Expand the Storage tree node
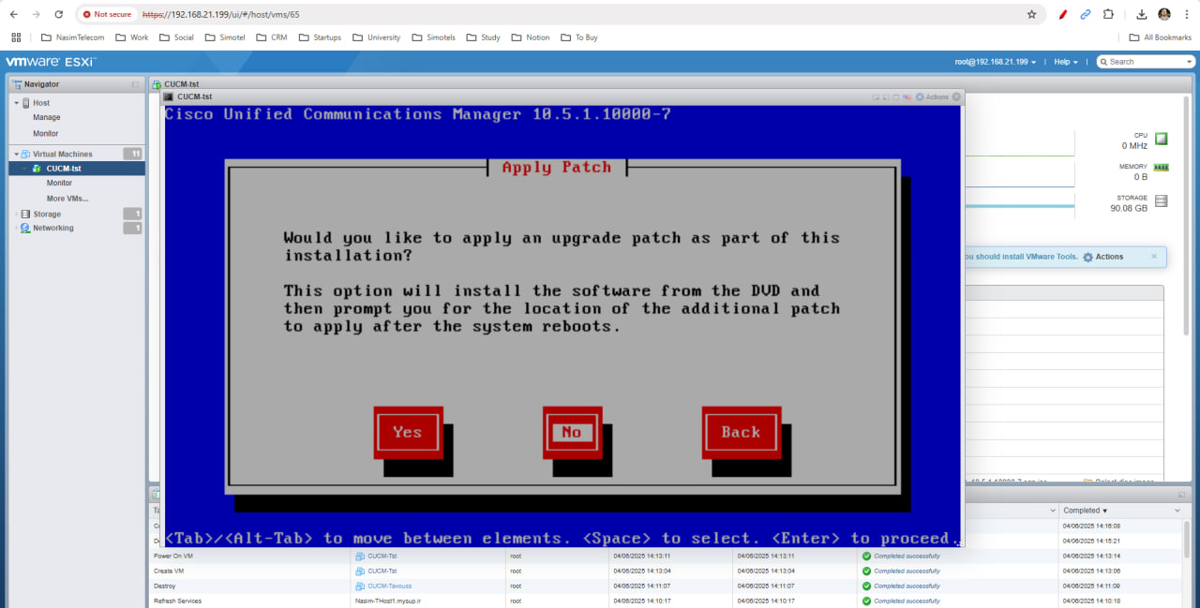The image size is (1200, 608). (x=16, y=215)
